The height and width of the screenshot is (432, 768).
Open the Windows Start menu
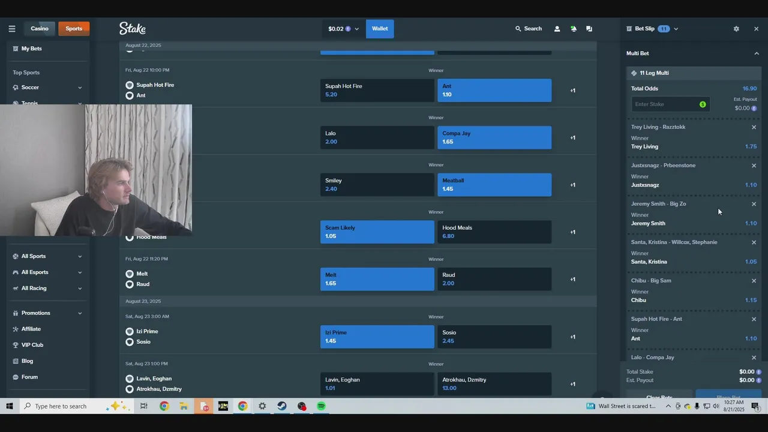click(10, 406)
